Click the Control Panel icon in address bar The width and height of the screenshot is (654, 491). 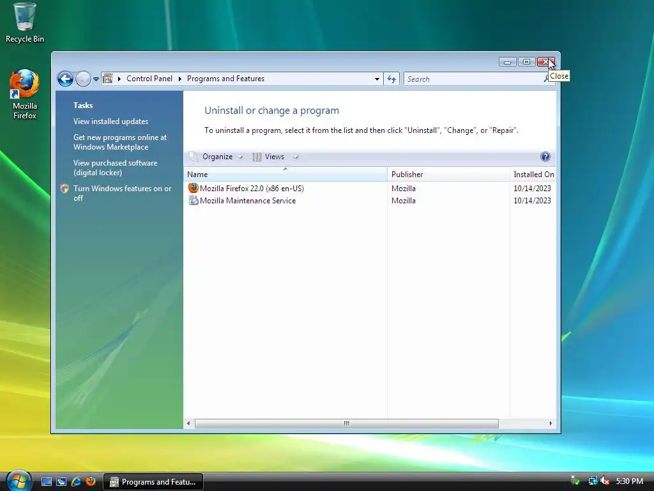[x=107, y=79]
